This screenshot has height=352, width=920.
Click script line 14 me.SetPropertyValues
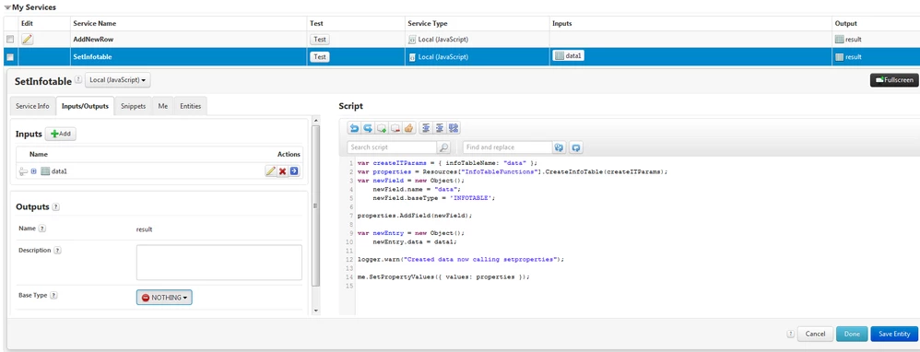(443, 277)
